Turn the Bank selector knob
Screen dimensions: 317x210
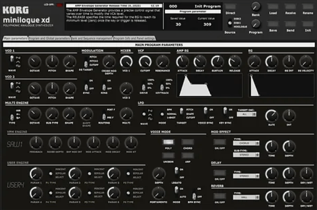pos(255,7)
